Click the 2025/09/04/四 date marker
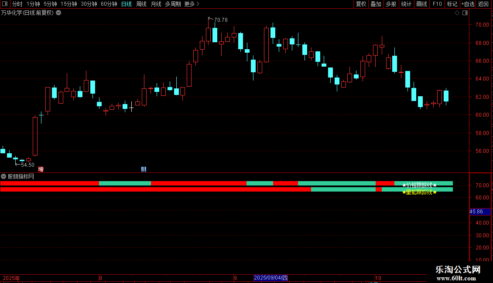 pyautogui.click(x=270, y=278)
